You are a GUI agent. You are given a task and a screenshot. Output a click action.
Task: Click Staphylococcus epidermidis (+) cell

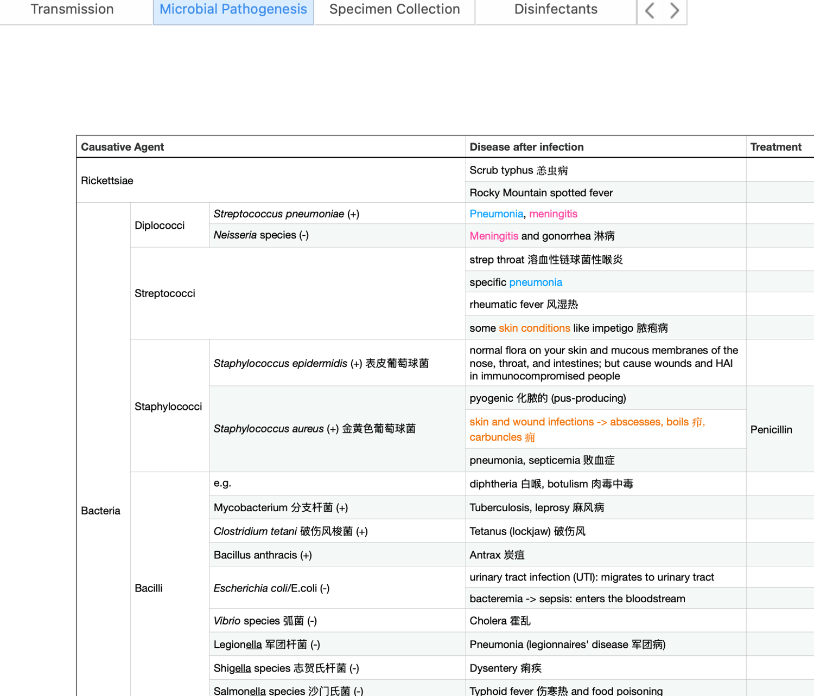point(337,363)
